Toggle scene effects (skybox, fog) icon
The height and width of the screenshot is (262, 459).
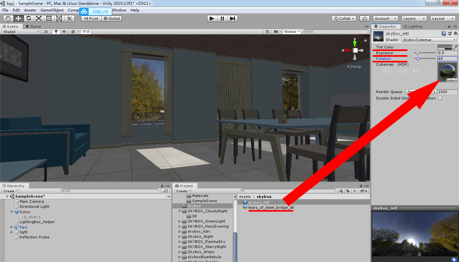73,32
